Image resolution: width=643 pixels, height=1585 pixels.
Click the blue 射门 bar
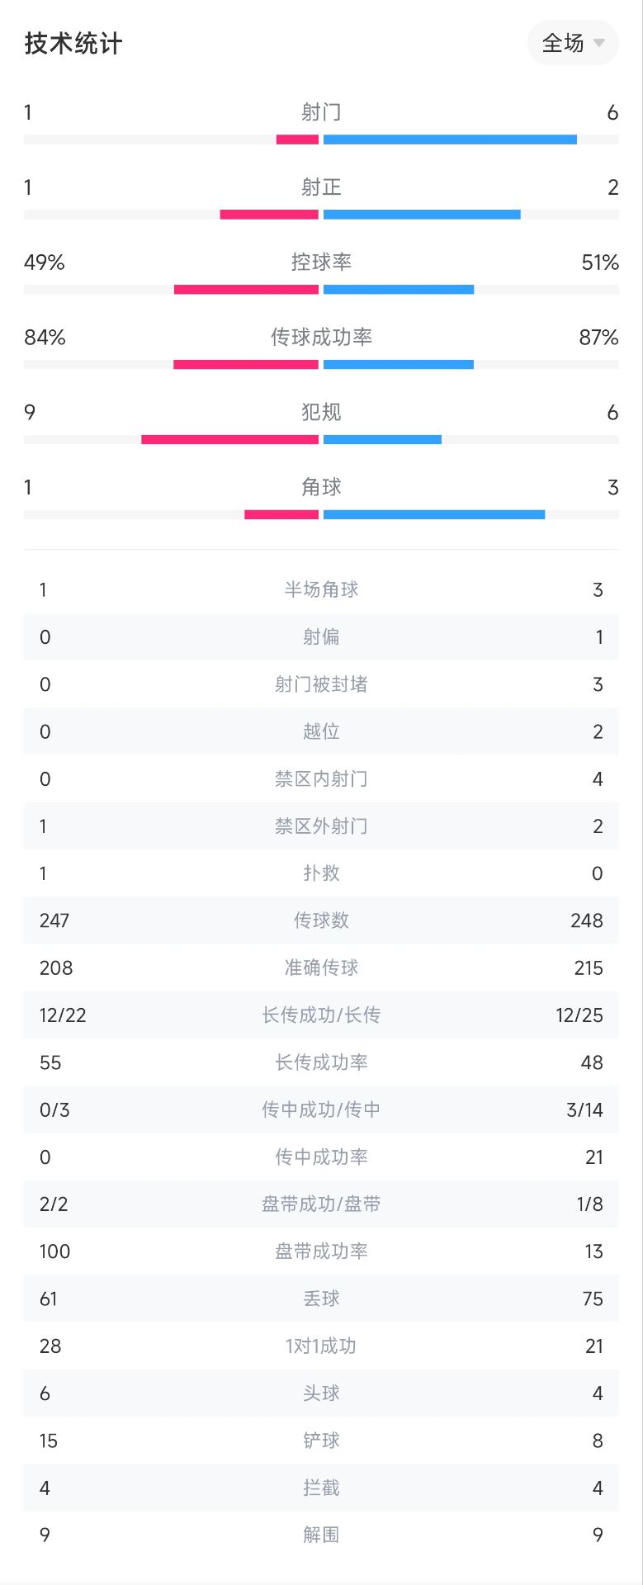pos(450,140)
